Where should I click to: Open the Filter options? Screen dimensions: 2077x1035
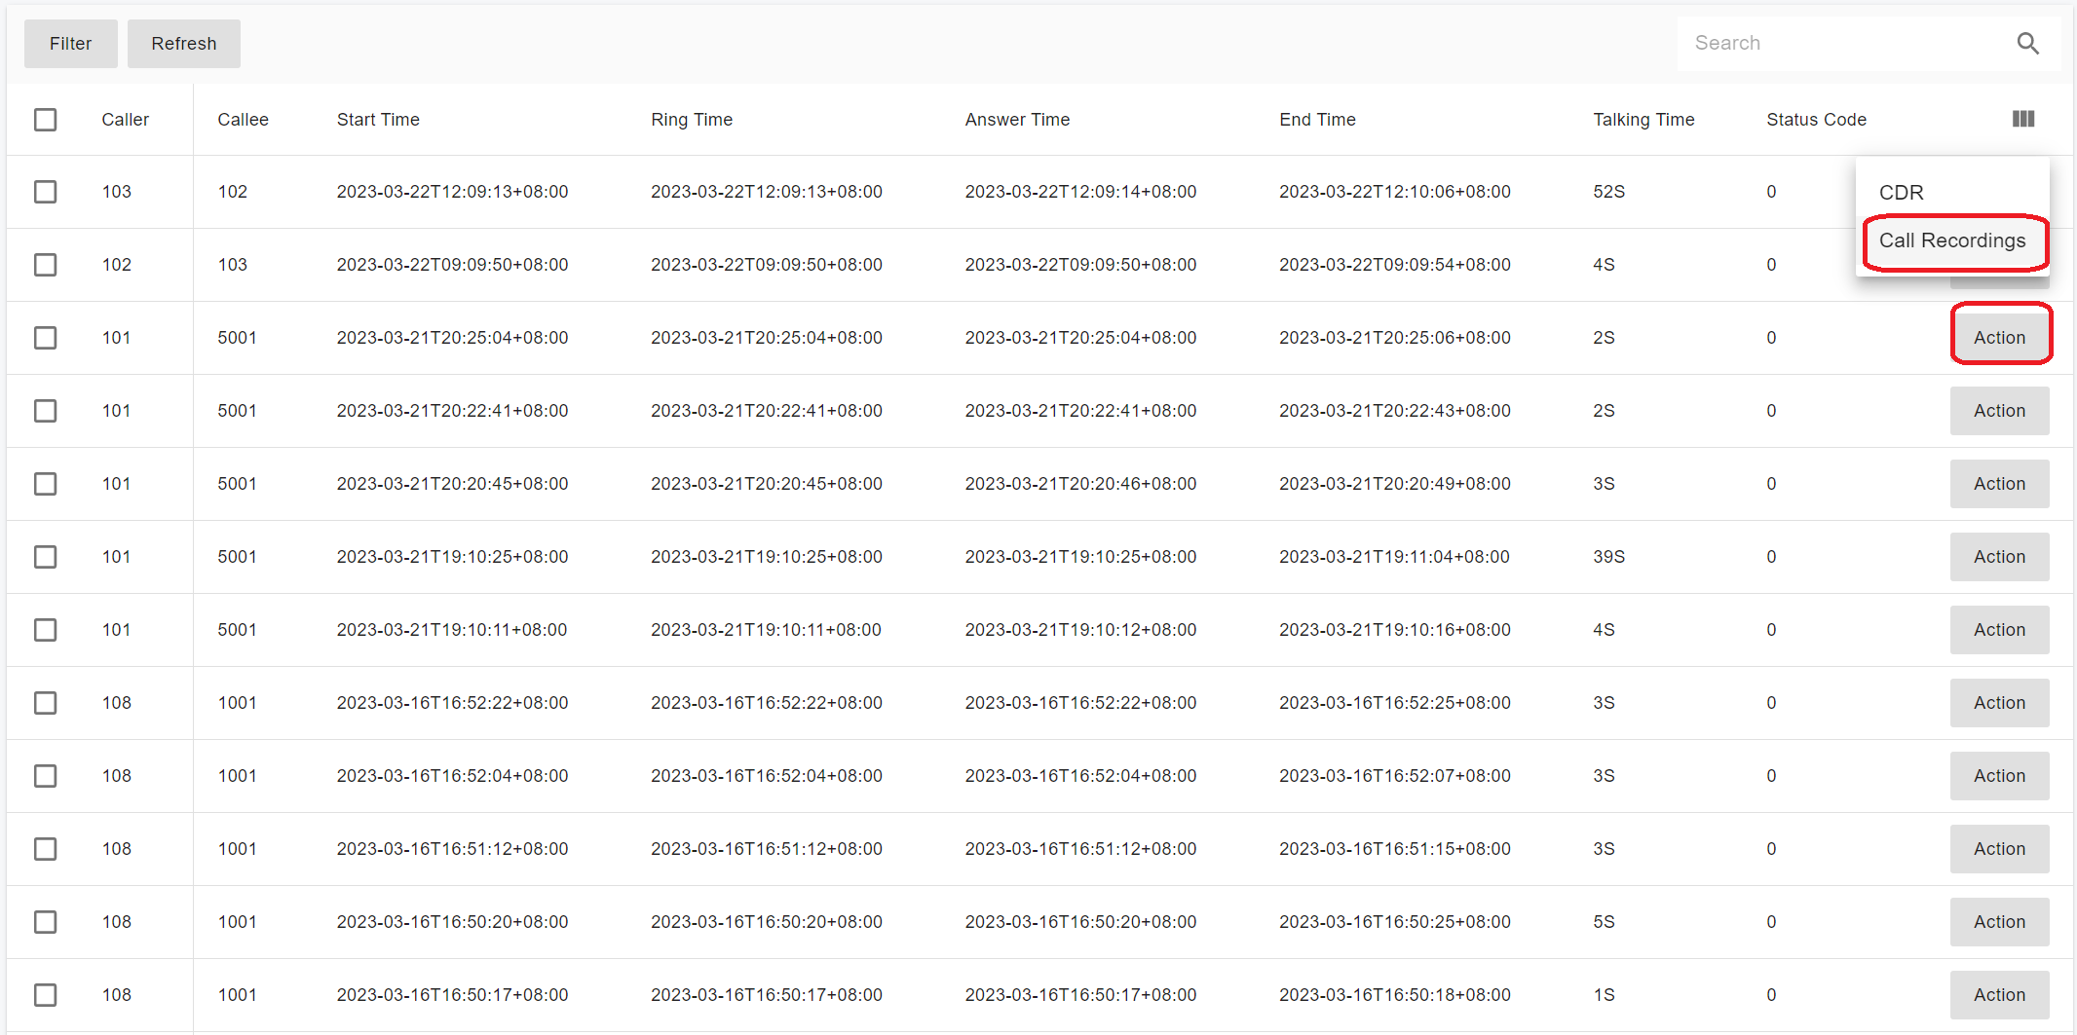pyautogui.click(x=70, y=44)
